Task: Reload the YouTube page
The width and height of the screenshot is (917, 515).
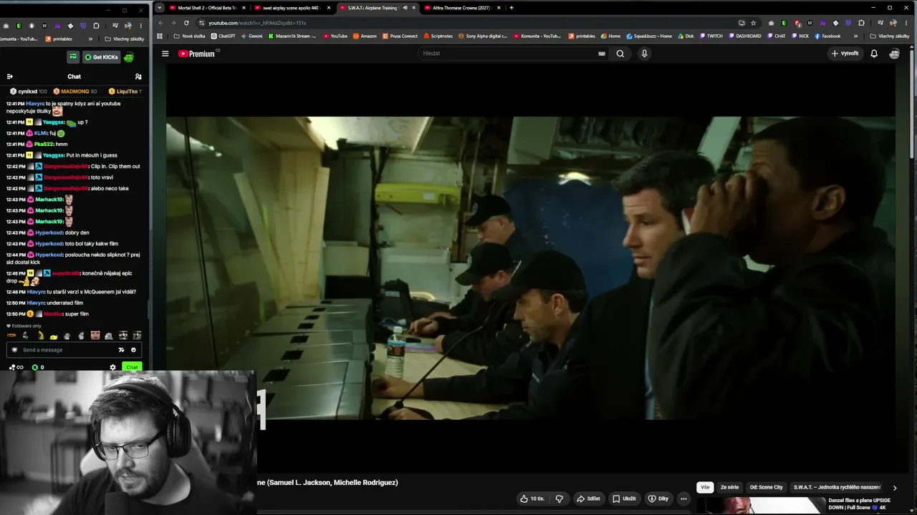Action: pos(186,23)
